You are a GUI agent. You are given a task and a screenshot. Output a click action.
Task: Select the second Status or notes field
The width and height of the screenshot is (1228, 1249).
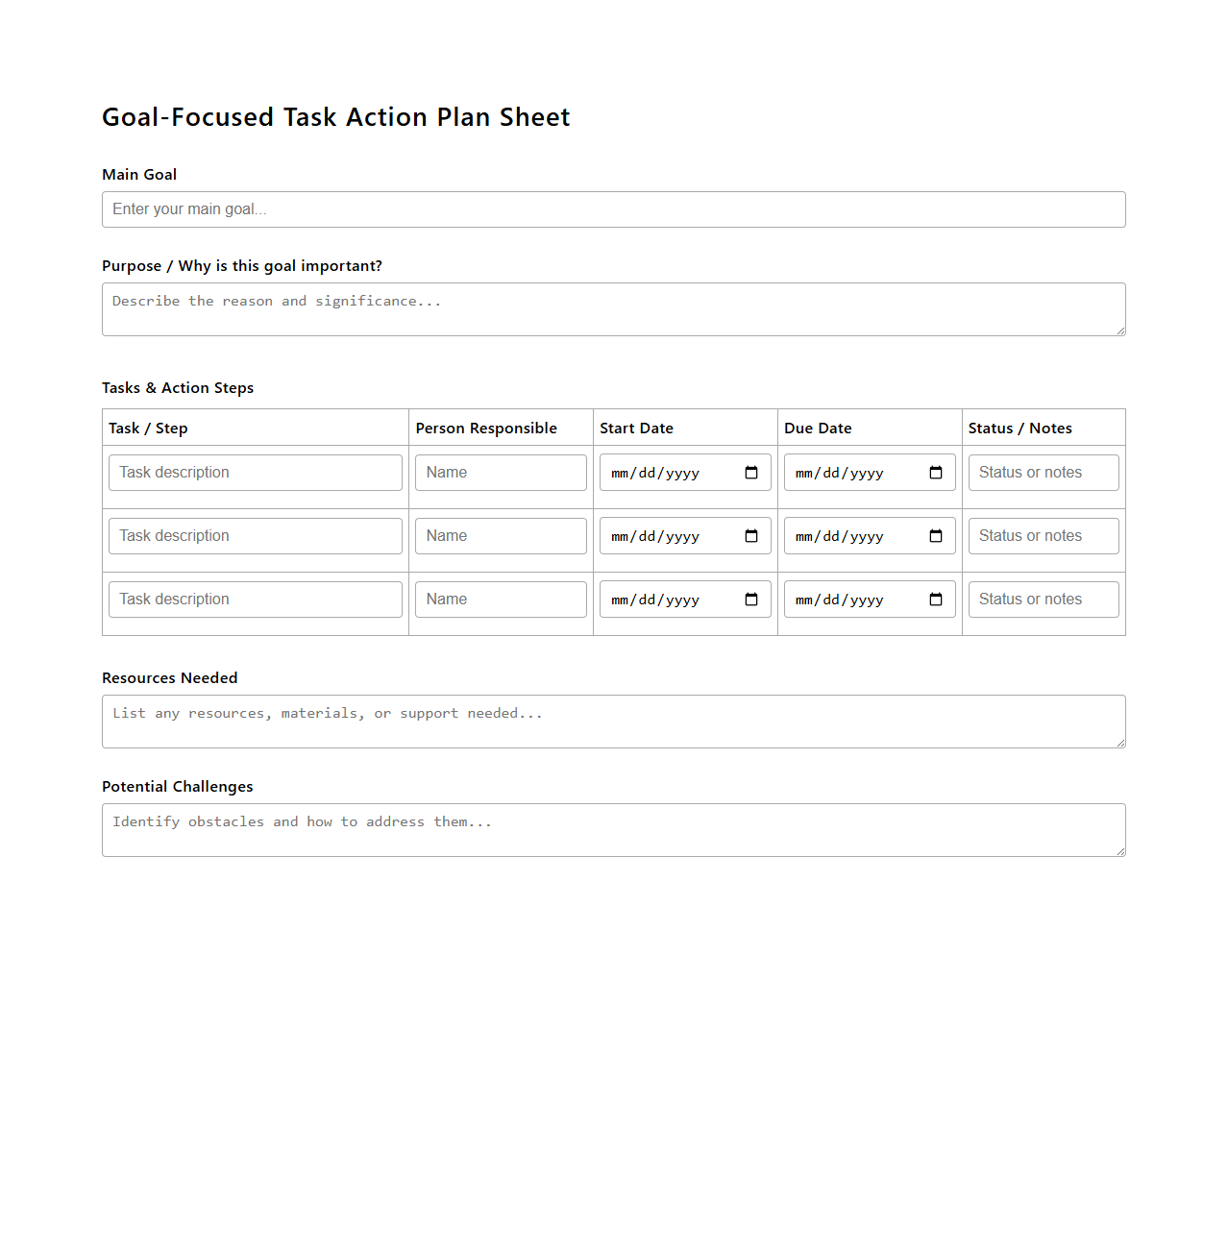[x=1043, y=535]
